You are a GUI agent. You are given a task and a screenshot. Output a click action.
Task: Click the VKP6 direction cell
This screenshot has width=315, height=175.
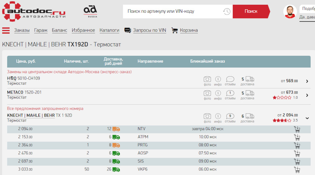pyautogui.click(x=142, y=169)
